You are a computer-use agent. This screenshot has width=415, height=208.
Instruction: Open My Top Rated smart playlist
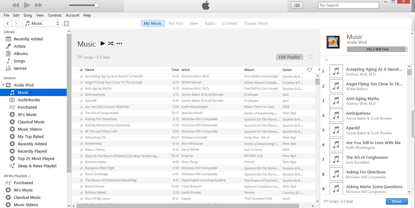(31, 136)
